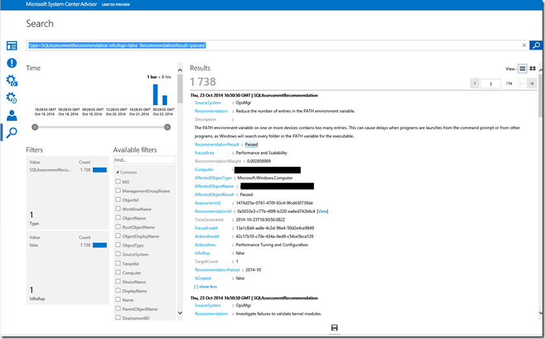This screenshot has width=545, height=339.
Task: Open the user account sidebar icon
Action: pyautogui.click(x=12, y=116)
